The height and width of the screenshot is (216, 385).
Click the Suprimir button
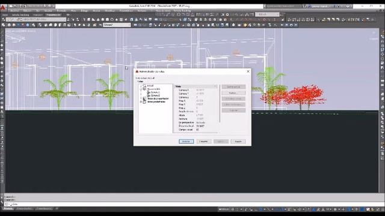click(x=233, y=110)
